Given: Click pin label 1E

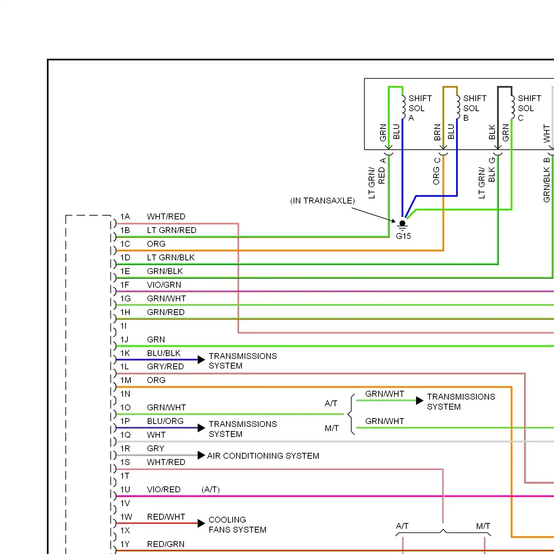Looking at the screenshot, I should (125, 271).
